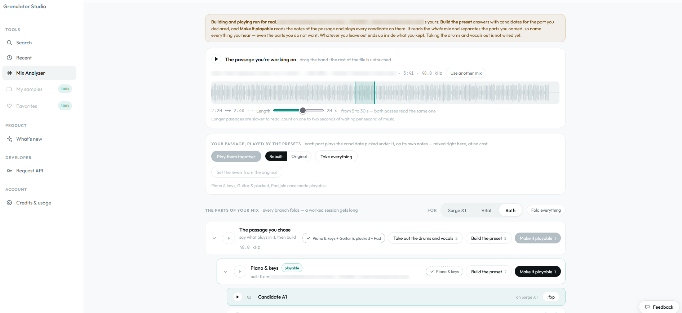This screenshot has width=682, height=313.
Task: Select Vital synth filter
Action: [x=486, y=210]
